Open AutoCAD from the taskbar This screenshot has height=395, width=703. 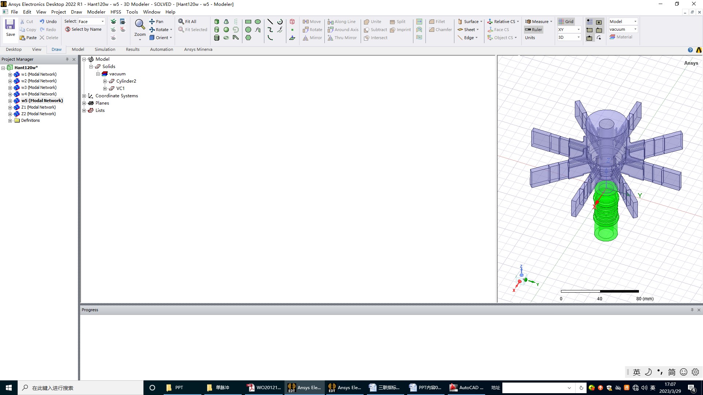467,388
